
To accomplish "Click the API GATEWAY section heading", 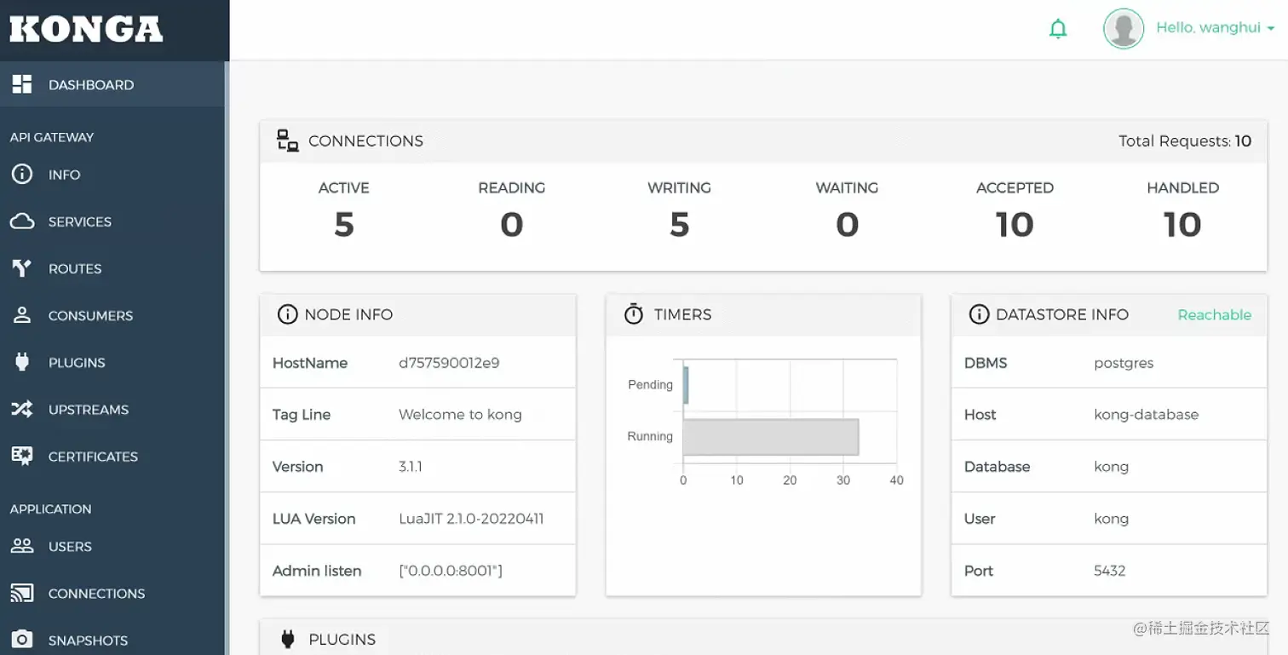I will (x=52, y=137).
